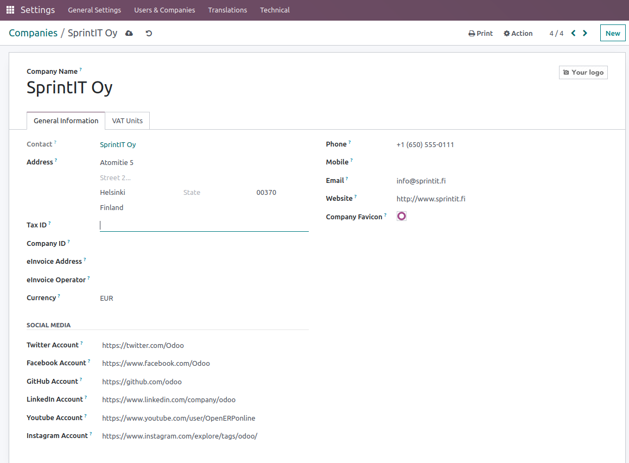The height and width of the screenshot is (463, 629).
Task: Go to previous record arrow
Action: [x=573, y=33]
